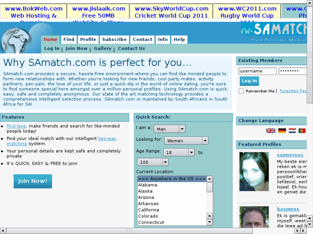This screenshot has height=234, width=313.
Task: Open bosmens profile photo thumbnail
Action: tap(254, 217)
